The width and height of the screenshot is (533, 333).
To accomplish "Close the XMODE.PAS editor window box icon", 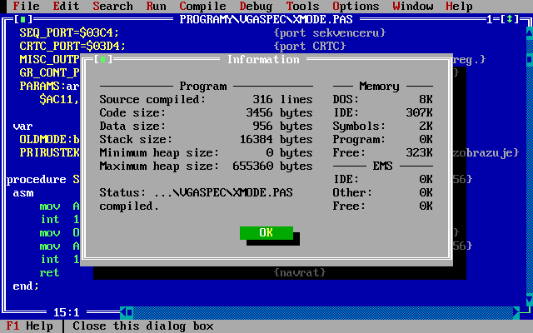I will pos(23,19).
